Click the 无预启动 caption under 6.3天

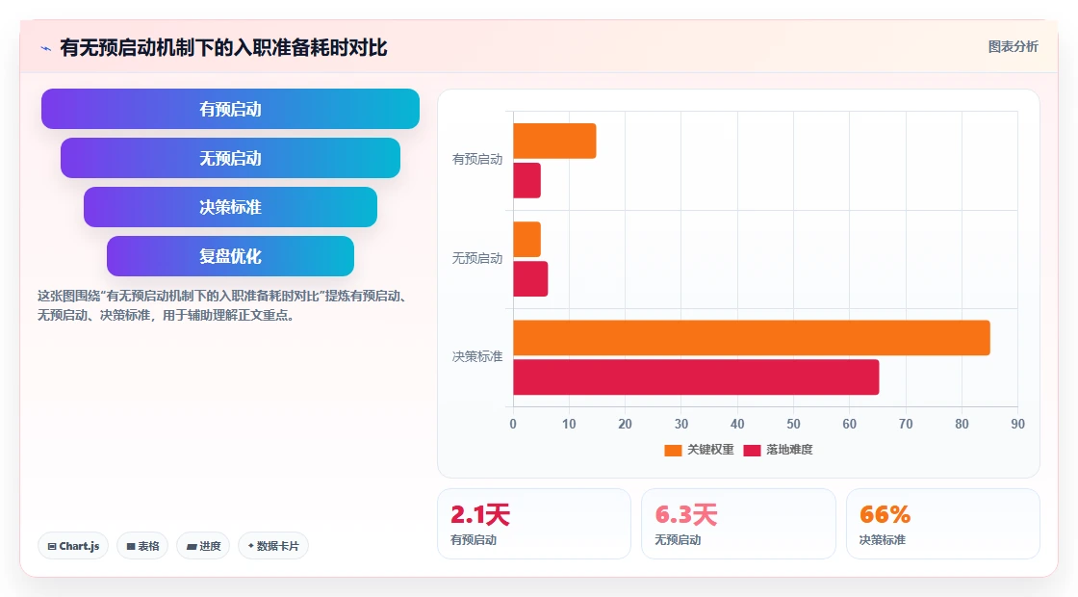tap(678, 540)
